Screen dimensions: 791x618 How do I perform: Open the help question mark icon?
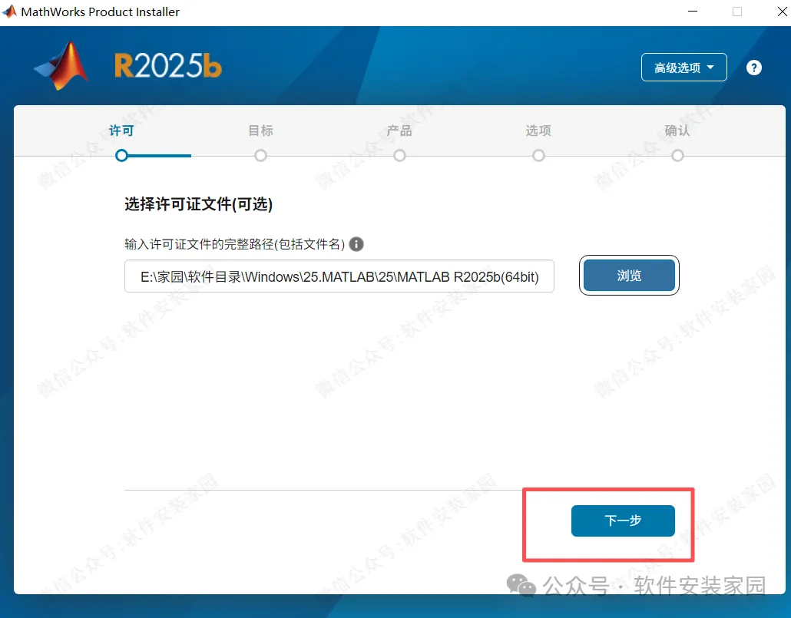pos(753,68)
